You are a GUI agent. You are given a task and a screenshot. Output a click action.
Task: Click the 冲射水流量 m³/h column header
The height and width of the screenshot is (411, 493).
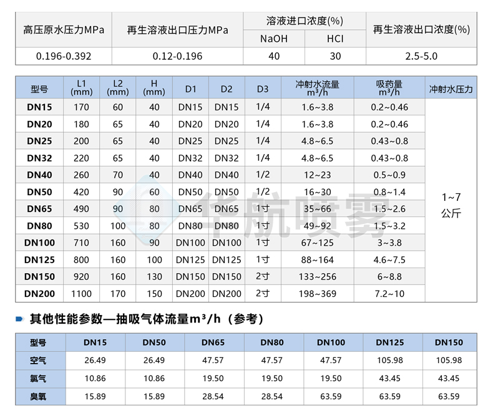[x=318, y=88]
